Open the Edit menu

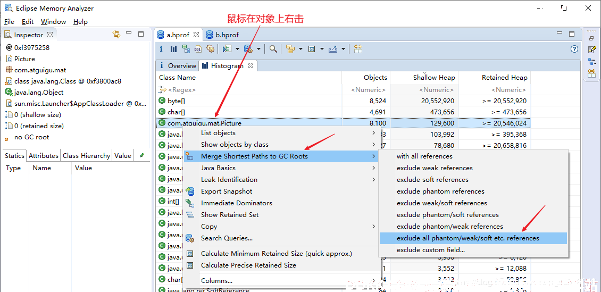point(28,21)
